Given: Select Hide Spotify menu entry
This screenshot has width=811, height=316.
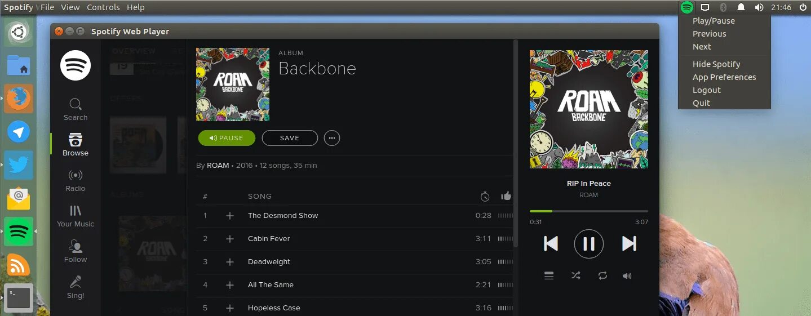Looking at the screenshot, I should tap(716, 64).
